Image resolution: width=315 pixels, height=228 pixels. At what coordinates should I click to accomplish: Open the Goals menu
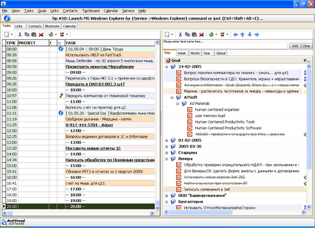click(x=42, y=11)
